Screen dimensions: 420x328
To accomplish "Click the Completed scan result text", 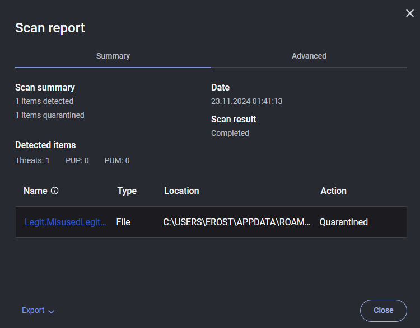I will tap(230, 133).
